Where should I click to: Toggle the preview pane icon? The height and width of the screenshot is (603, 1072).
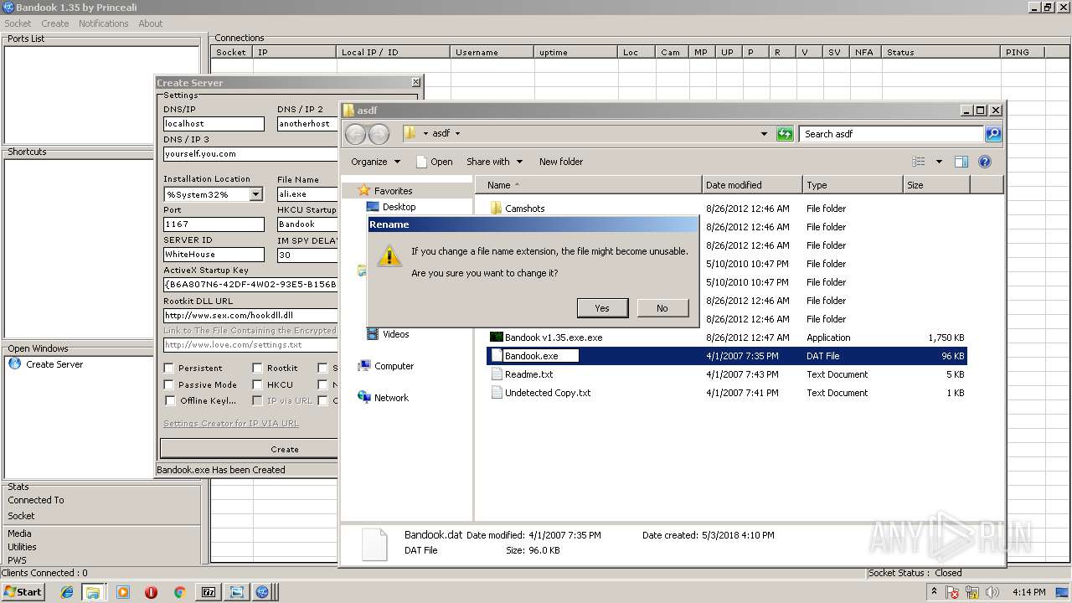click(961, 162)
